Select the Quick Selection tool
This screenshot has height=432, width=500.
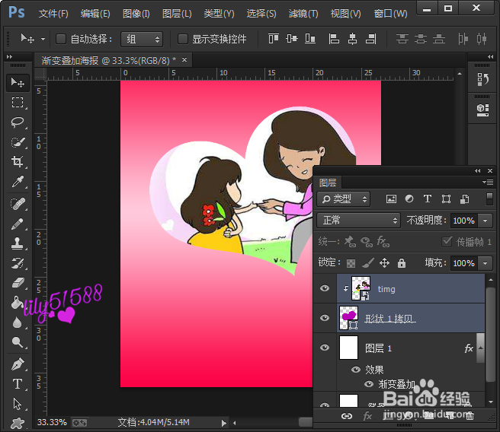18,142
